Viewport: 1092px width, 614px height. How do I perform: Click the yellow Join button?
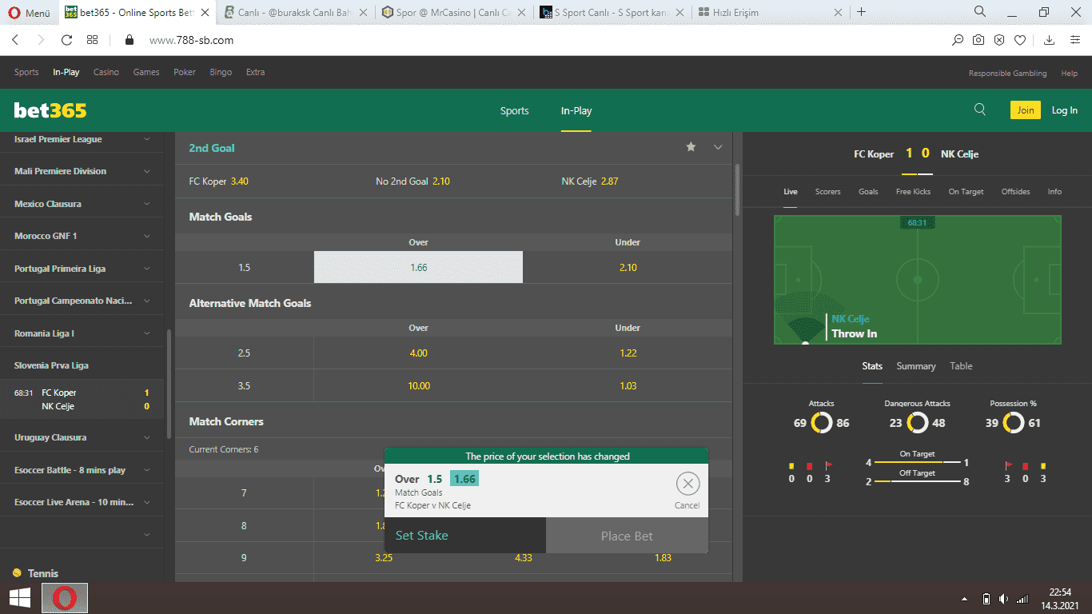[1026, 110]
